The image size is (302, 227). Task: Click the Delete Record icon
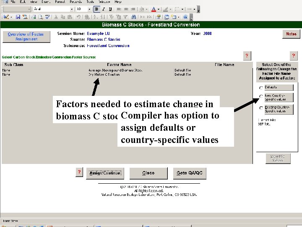(149, 17)
